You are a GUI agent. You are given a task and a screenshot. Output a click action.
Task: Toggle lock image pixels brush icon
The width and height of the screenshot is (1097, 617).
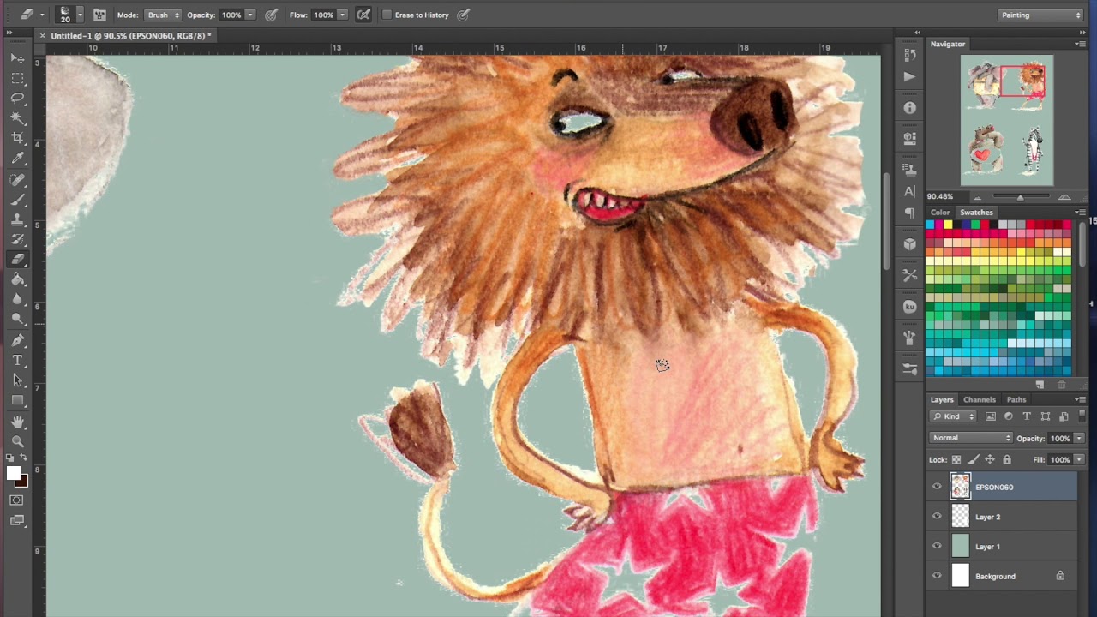coord(973,460)
